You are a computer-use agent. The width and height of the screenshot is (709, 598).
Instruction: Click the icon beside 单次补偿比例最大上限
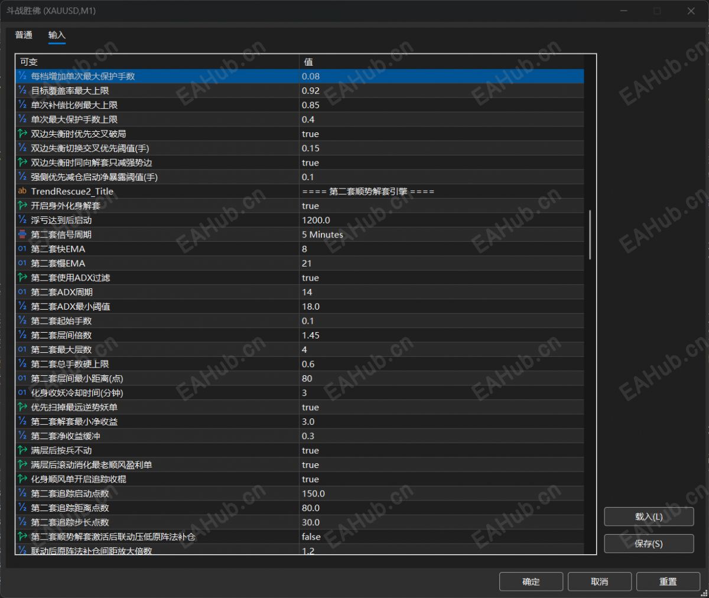tap(22, 105)
